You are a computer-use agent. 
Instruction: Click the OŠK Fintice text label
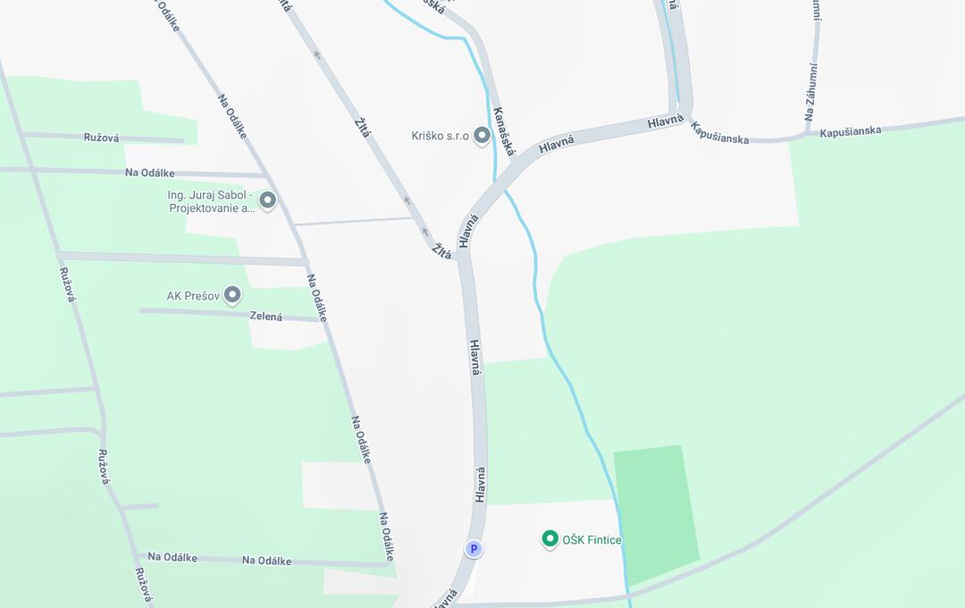point(592,540)
